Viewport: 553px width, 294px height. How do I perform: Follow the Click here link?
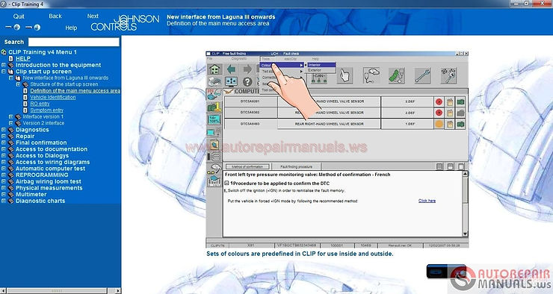[427, 201]
